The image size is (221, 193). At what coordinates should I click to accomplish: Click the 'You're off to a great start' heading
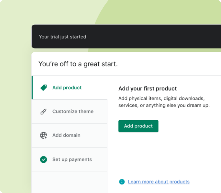click(x=78, y=64)
